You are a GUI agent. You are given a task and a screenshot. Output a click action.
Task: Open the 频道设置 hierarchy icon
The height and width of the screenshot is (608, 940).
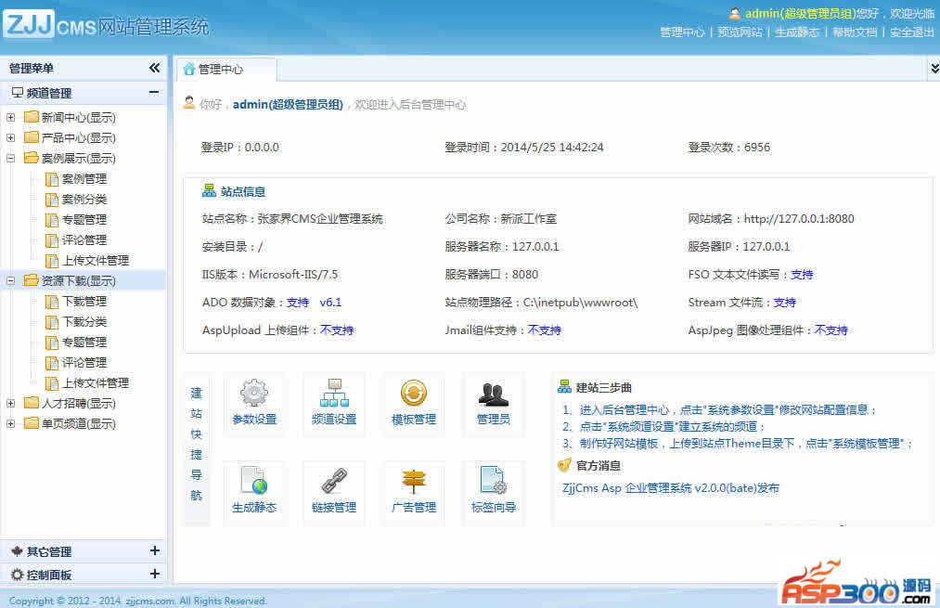tap(334, 393)
